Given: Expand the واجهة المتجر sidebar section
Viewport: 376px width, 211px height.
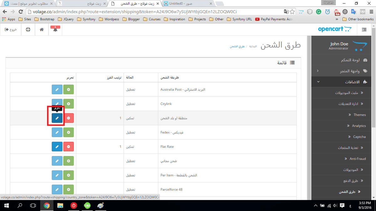Looking at the screenshot, I should point(341,71).
